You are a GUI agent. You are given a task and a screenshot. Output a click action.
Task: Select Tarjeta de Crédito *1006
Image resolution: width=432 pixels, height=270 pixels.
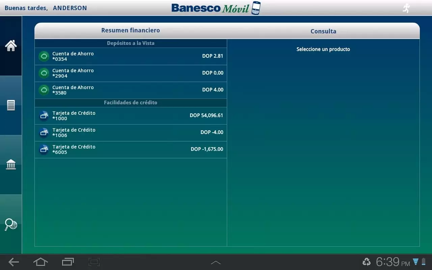coord(131,133)
